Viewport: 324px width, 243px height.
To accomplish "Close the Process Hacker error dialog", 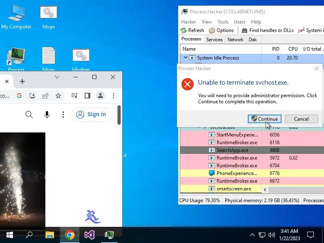I will [x=316, y=68].
